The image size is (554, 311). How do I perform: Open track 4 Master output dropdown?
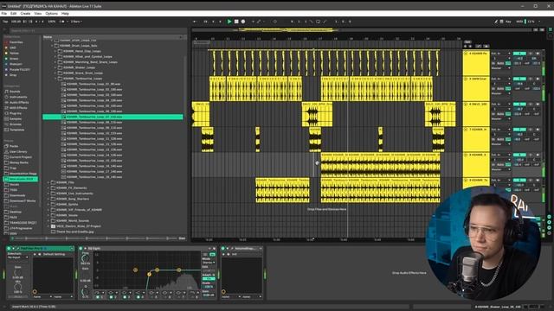click(x=501, y=68)
